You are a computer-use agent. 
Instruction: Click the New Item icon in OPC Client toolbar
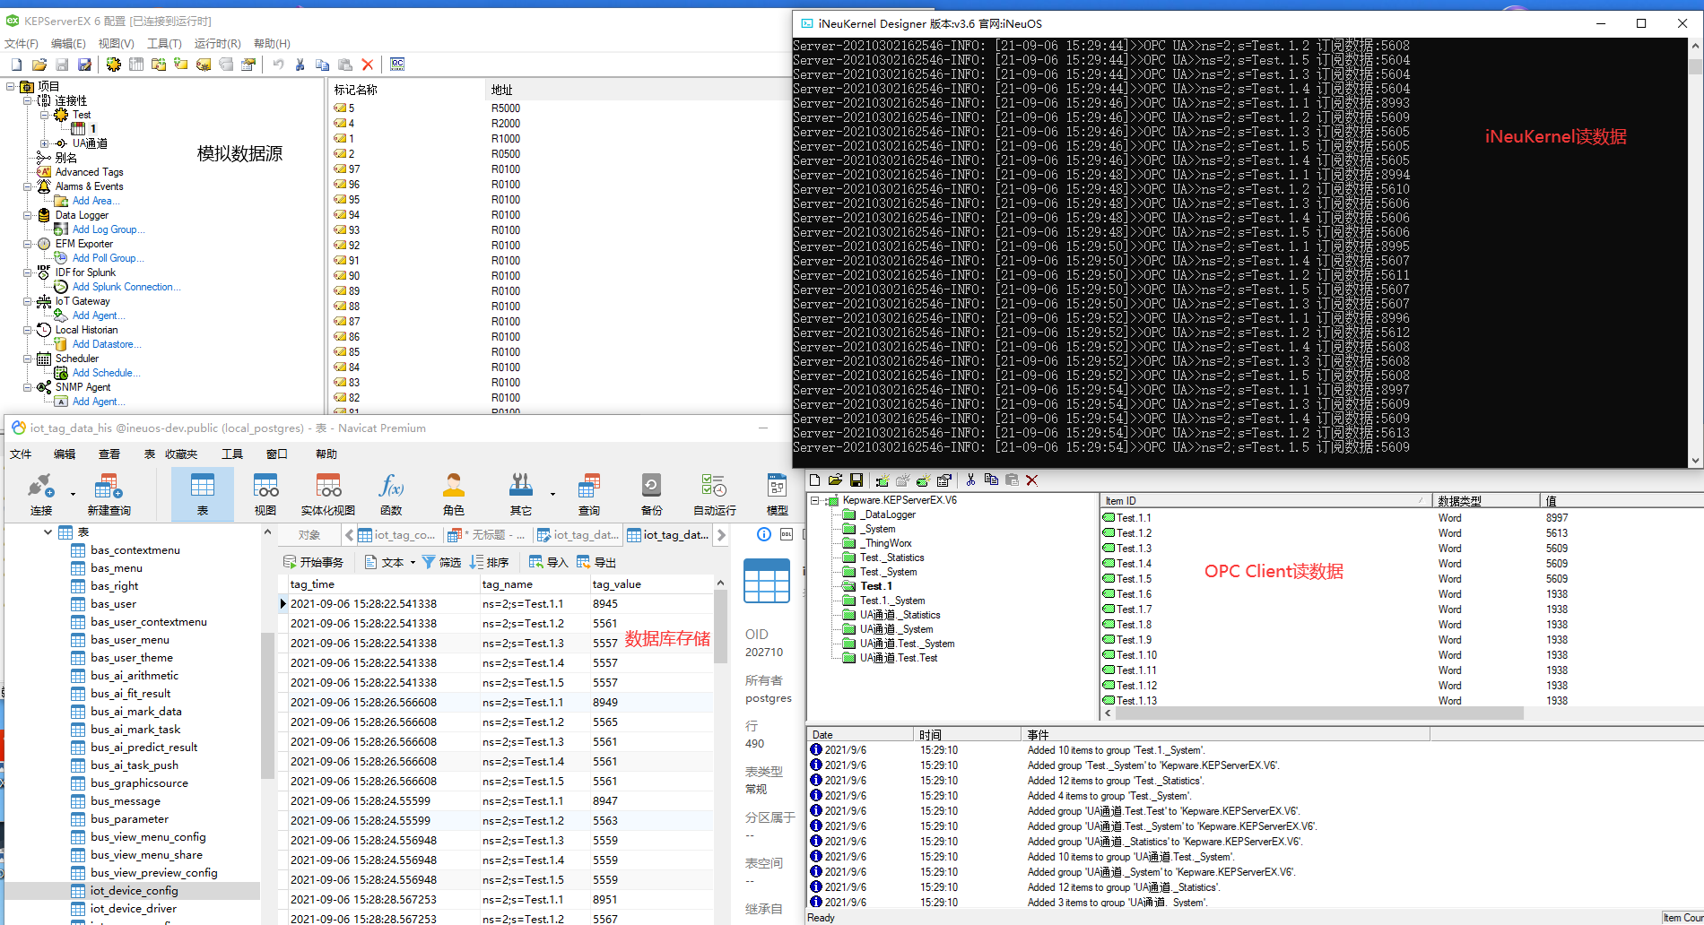point(923,480)
